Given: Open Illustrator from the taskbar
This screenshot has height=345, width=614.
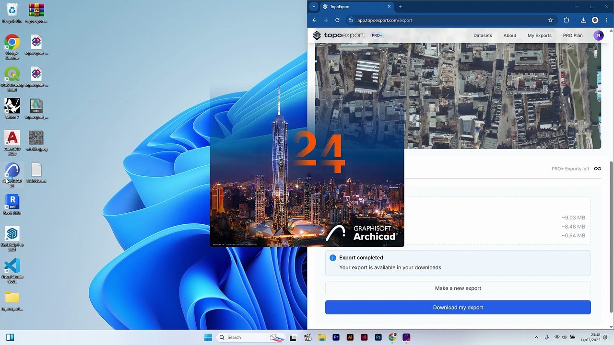Looking at the screenshot, I should click(x=350, y=337).
